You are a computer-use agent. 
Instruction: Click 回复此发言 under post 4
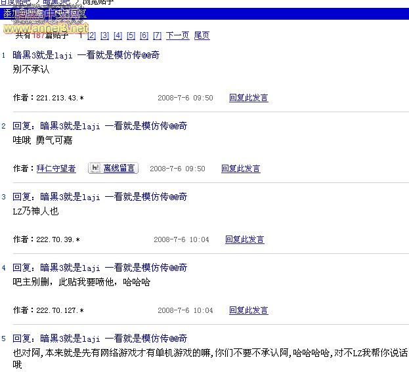[248, 310]
